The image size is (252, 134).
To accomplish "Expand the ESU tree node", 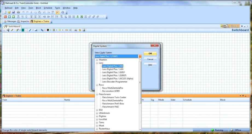I will point(97,110).
